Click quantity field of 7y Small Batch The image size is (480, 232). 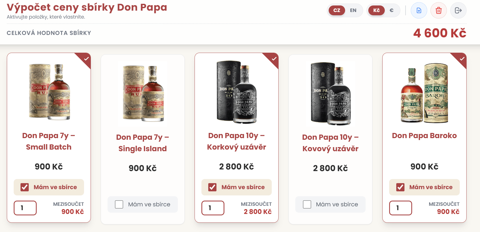(x=25, y=208)
